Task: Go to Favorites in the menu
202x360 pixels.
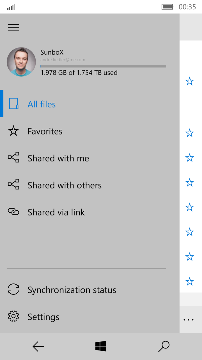Action: 45,131
